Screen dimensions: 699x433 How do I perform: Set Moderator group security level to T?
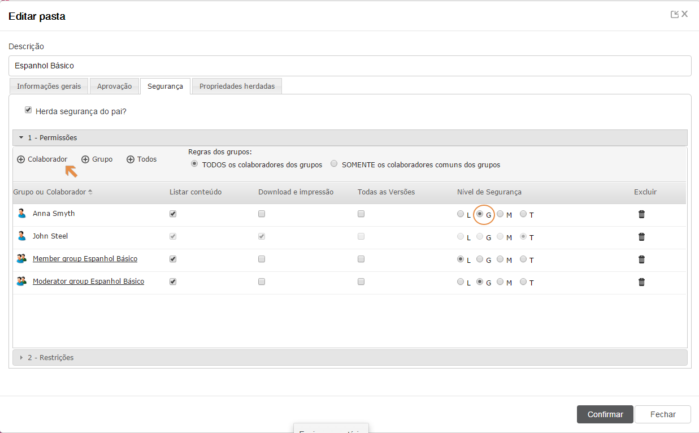[x=523, y=282]
